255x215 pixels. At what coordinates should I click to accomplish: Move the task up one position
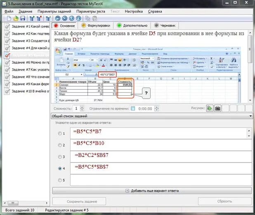(x=58, y=18)
